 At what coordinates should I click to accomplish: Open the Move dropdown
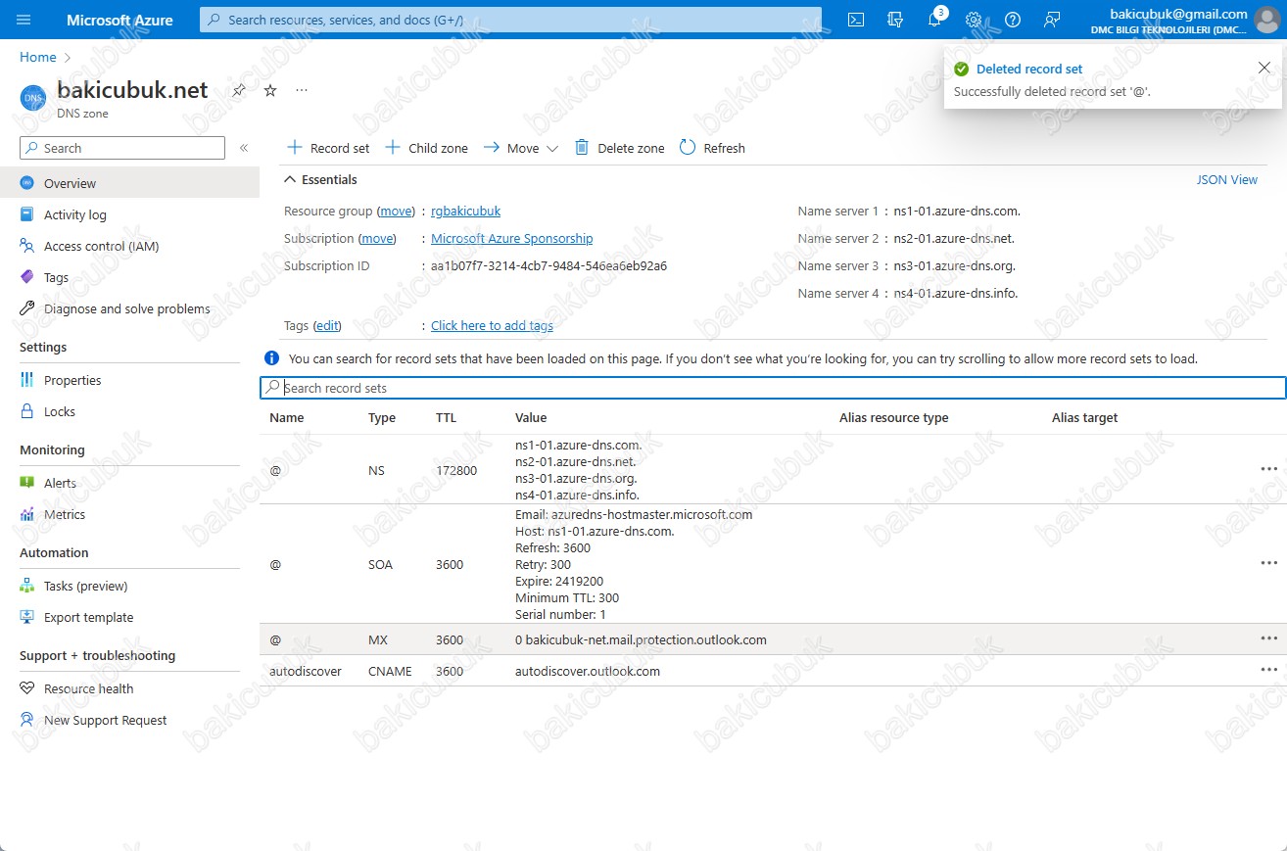pos(520,148)
